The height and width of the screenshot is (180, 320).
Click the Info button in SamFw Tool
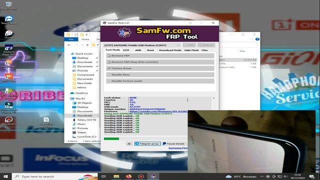189,45
